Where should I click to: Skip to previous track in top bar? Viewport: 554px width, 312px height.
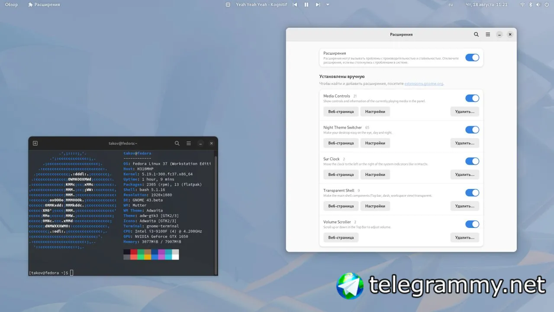[295, 4]
